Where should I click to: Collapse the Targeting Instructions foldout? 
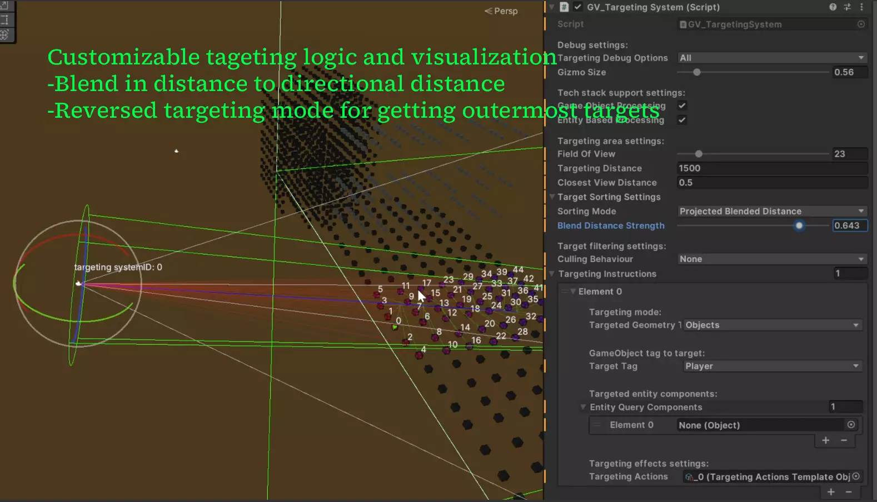tap(552, 274)
